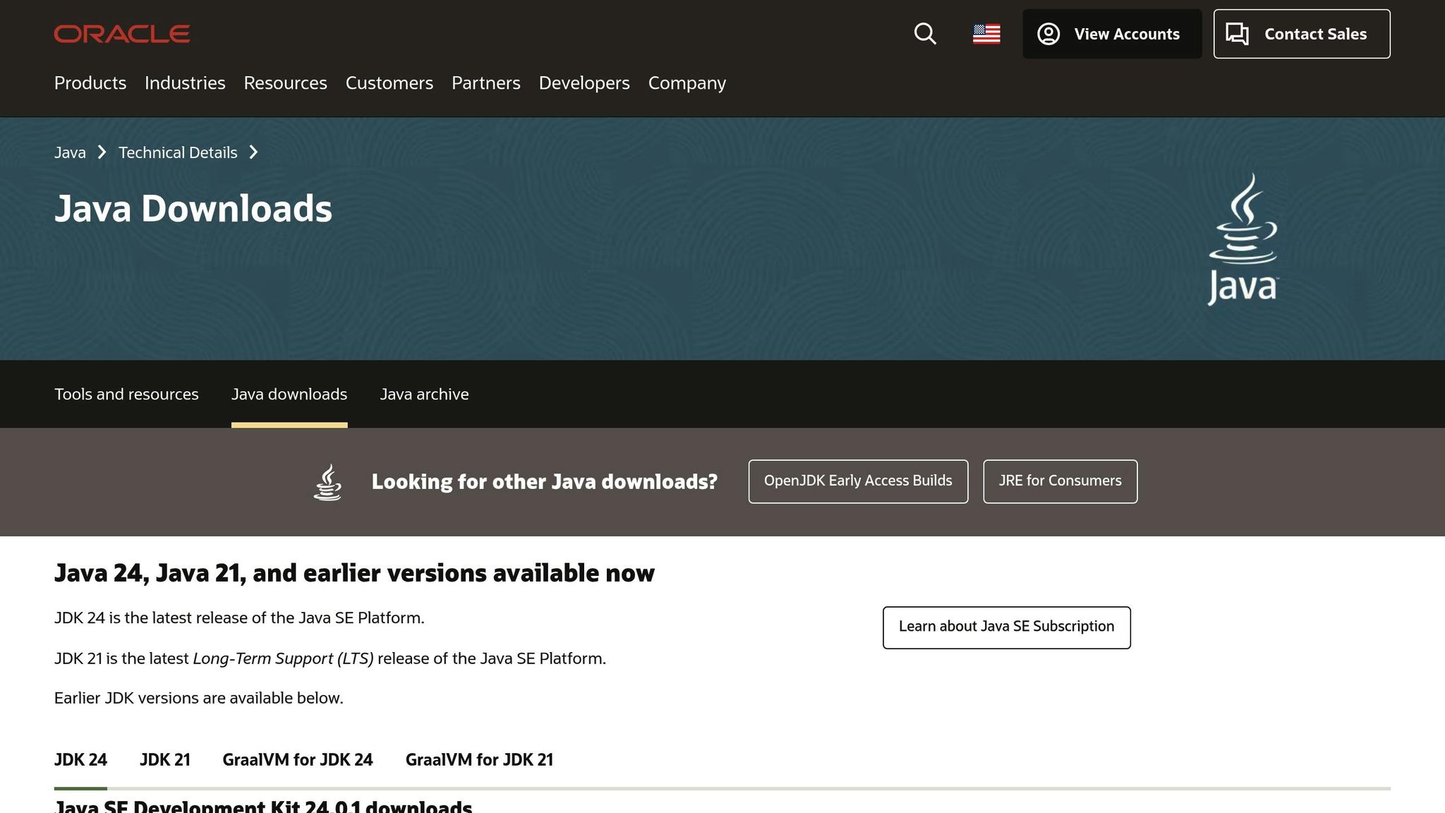
Task: Open the Resources menu
Action: [286, 83]
